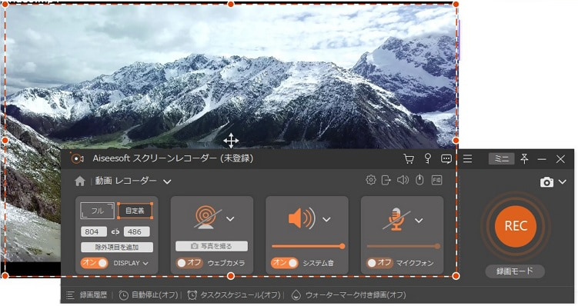The width and height of the screenshot is (578, 306).
Task: Expand the DISPLAY selection dropdown
Action: coord(145,264)
